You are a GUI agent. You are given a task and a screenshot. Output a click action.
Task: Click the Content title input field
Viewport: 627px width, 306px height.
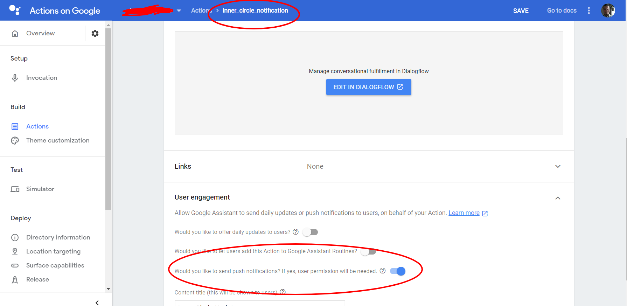click(x=260, y=303)
